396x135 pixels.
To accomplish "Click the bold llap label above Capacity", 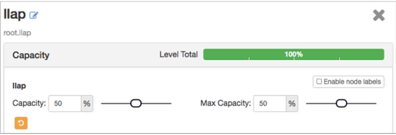I will click(x=19, y=86).
